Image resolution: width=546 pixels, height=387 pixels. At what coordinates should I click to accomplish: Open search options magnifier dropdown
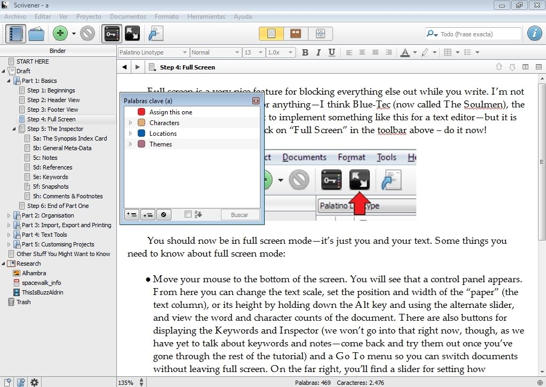432,34
